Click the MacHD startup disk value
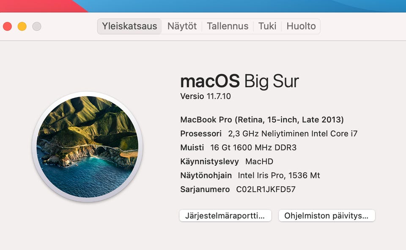Image resolution: width=406 pixels, height=250 pixels. click(259, 161)
